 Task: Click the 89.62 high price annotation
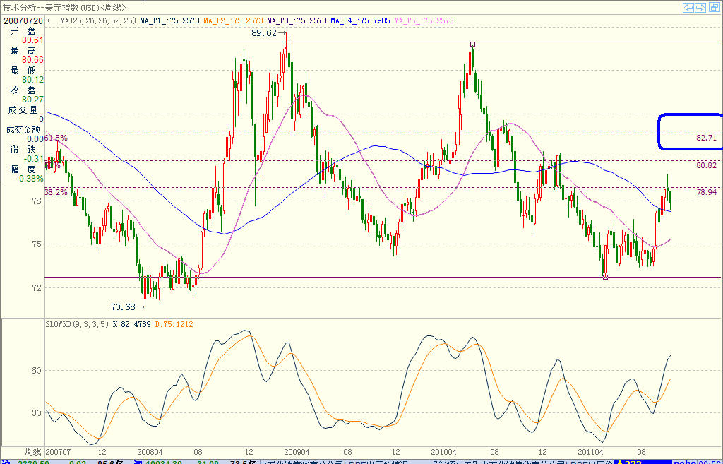pyautogui.click(x=264, y=33)
